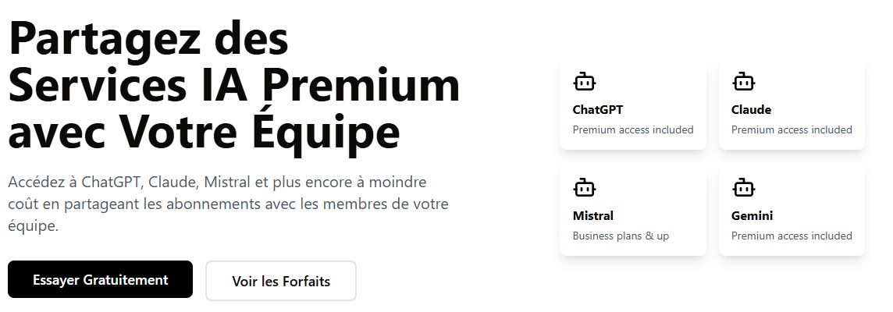Click the 'Partagez des' headline line
Image resolution: width=893 pixels, height=312 pixels.
point(148,39)
